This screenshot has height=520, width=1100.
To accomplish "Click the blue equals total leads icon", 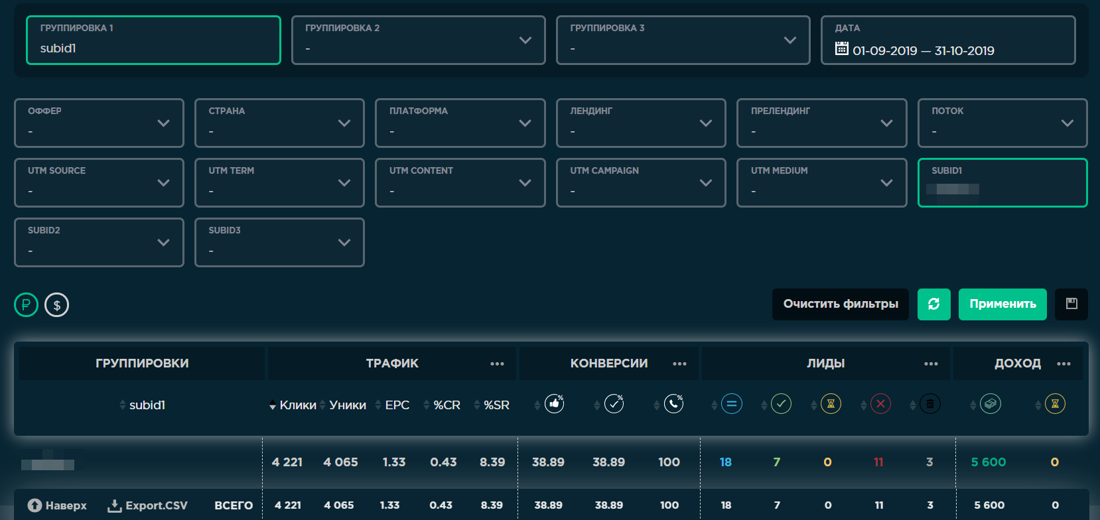I will point(731,403).
